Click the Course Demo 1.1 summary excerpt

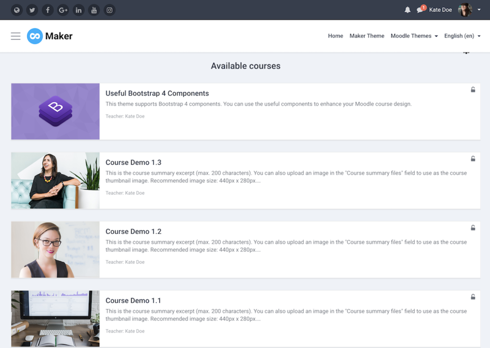coord(286,315)
